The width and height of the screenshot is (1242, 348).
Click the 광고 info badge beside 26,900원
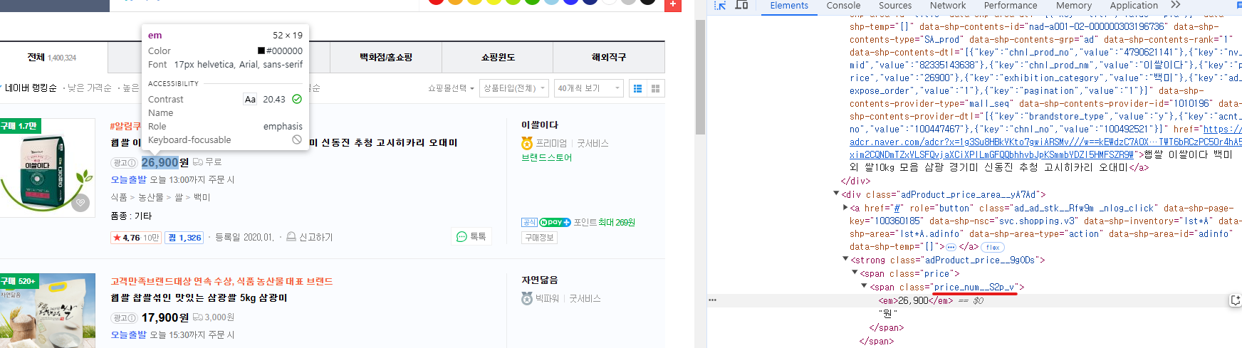tap(124, 163)
